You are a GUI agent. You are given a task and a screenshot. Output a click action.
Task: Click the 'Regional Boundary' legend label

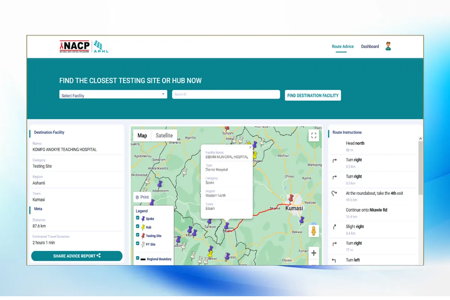click(159, 259)
